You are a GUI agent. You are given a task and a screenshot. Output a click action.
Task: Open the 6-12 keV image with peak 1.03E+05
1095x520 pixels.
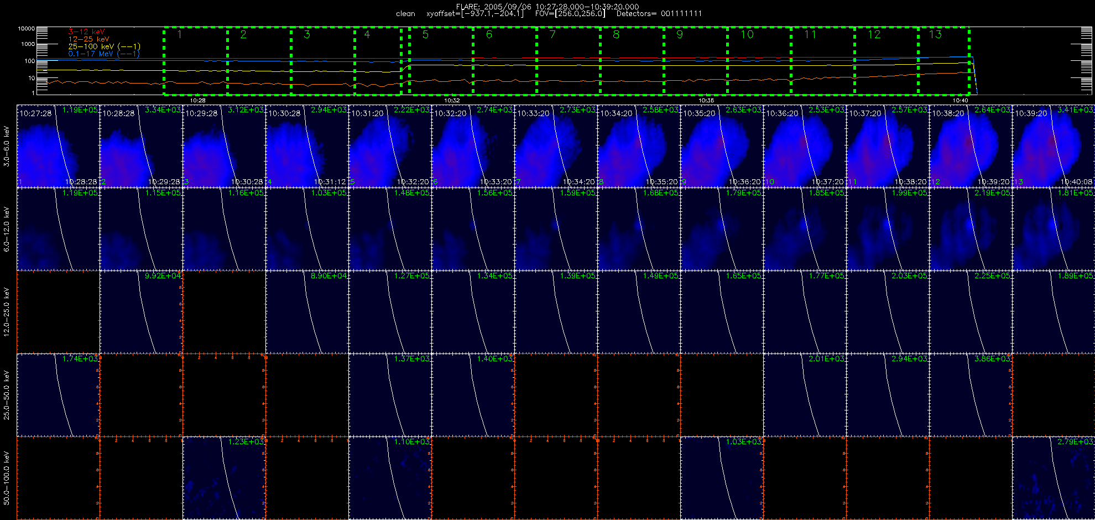point(307,229)
